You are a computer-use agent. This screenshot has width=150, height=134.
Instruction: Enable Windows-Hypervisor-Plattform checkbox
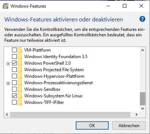pos(14,76)
